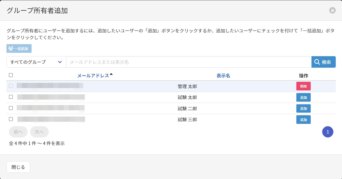Close dialog with the X icon
Viewport: 342px width, 179px height.
click(x=332, y=10)
